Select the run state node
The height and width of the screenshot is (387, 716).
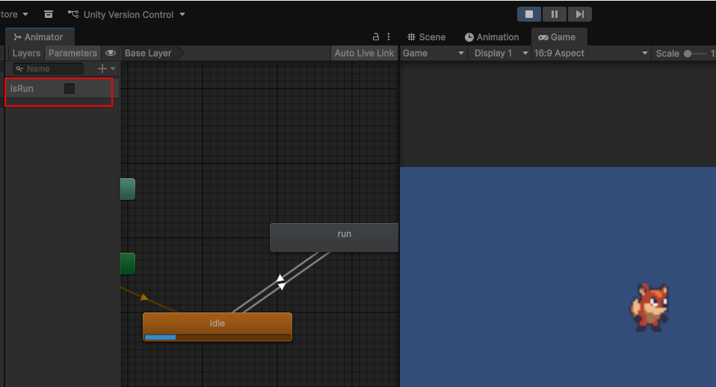(x=334, y=236)
